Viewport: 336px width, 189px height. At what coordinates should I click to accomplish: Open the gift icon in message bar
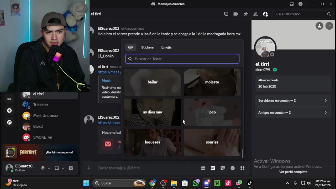tap(203, 168)
